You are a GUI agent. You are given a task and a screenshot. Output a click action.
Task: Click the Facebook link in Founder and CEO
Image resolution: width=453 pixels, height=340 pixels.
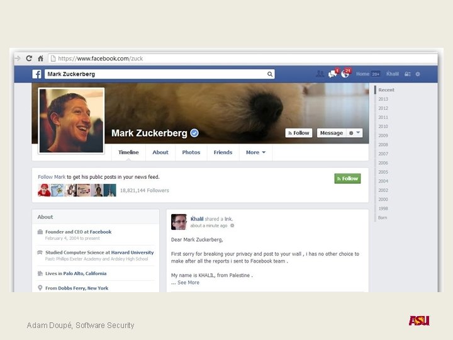click(101, 232)
